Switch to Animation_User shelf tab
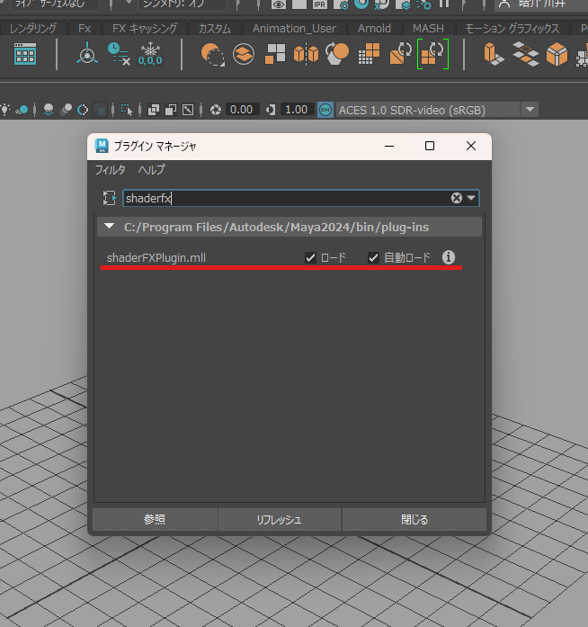The width and height of the screenshot is (588, 627). tap(294, 29)
